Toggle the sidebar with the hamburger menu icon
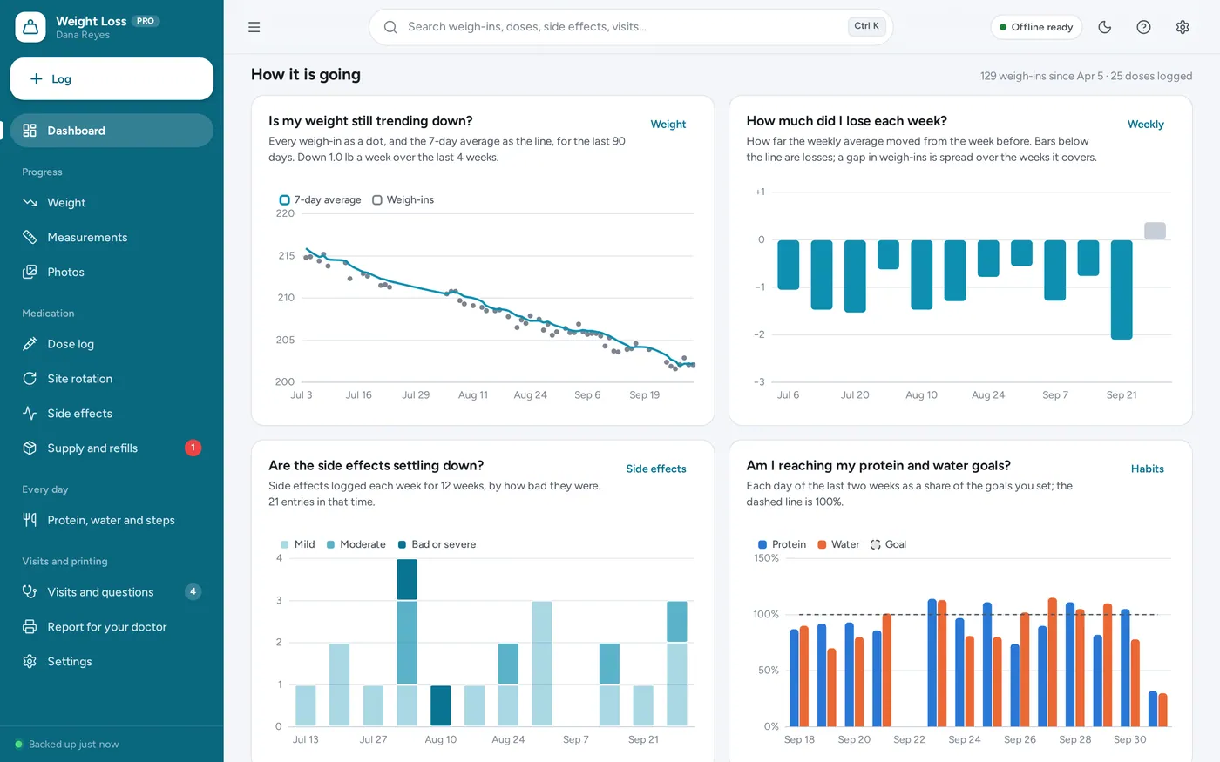The height and width of the screenshot is (762, 1220). pos(254,27)
